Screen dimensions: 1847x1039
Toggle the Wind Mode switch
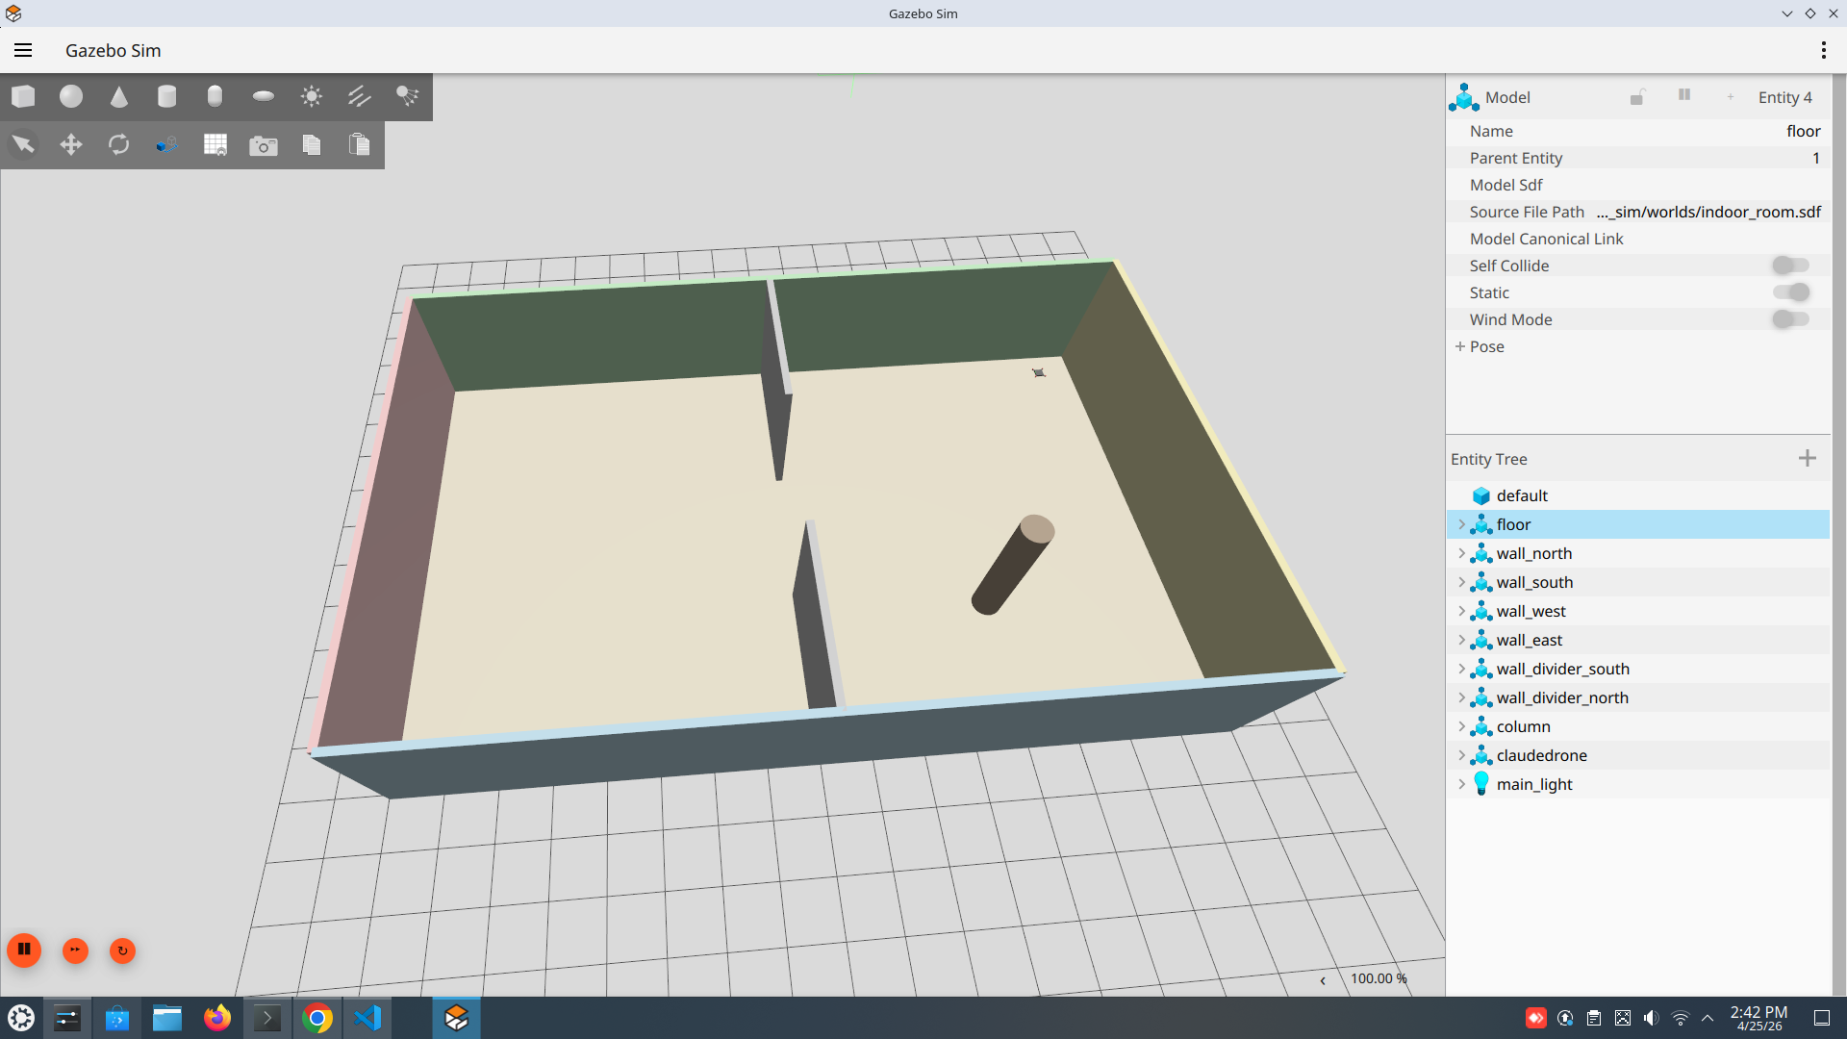tap(1790, 319)
